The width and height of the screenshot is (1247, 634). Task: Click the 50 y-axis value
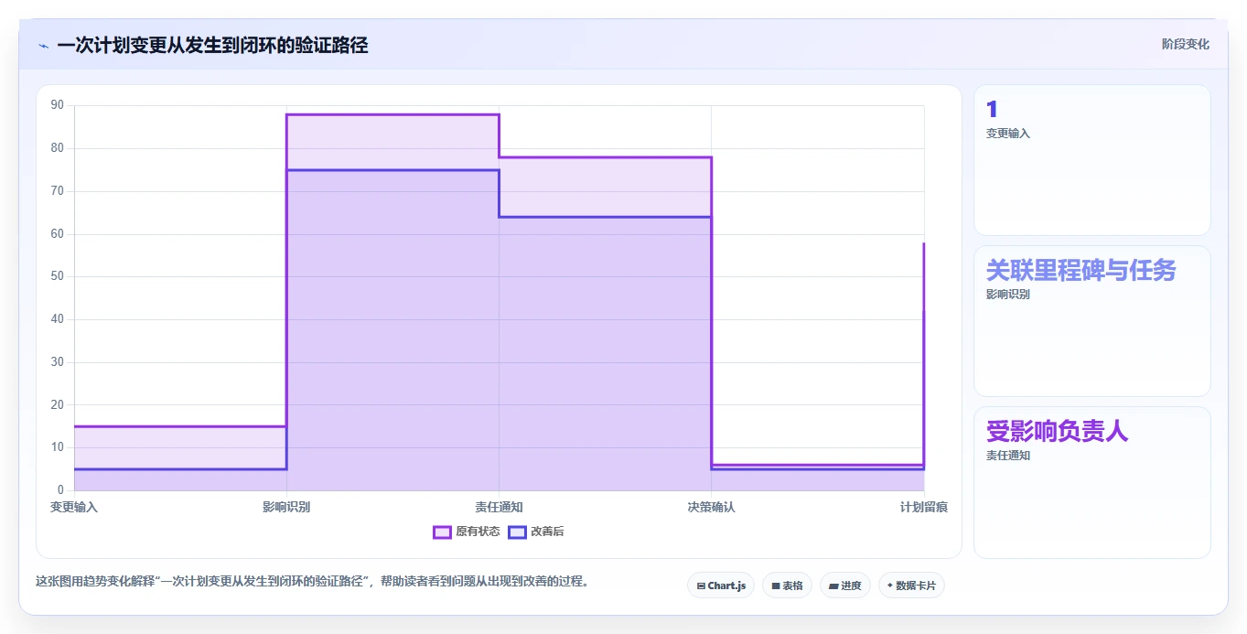pyautogui.click(x=58, y=276)
